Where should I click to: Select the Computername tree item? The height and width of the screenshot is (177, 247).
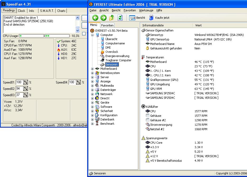click(115, 43)
